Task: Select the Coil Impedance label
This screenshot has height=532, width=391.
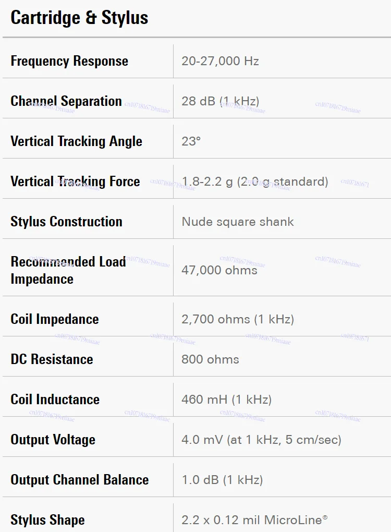Action: (55, 319)
